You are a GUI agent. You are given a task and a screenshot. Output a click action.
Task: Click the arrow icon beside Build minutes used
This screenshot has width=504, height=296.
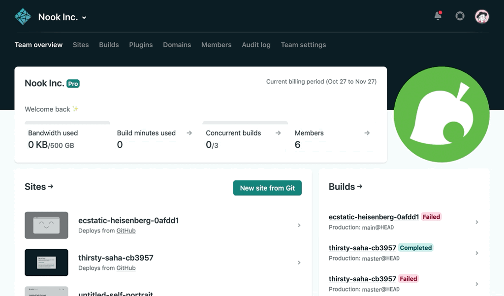tap(189, 132)
